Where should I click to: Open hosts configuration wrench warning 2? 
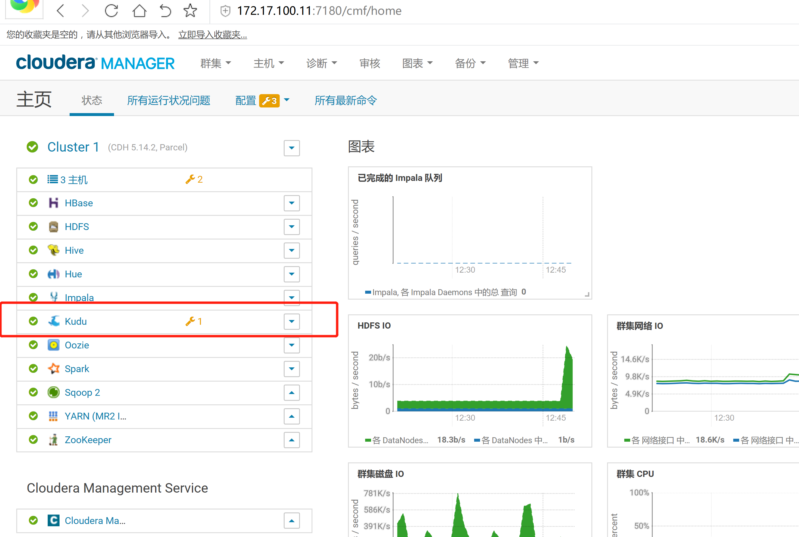coord(194,179)
